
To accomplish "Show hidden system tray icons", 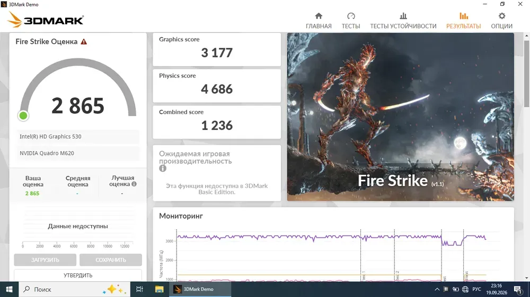I will [437, 289].
